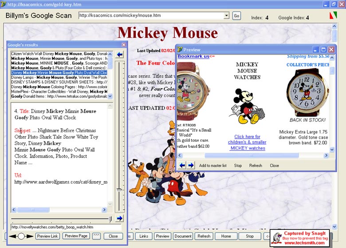
Task: Click results list scroll down arrow
Action: 110,96
